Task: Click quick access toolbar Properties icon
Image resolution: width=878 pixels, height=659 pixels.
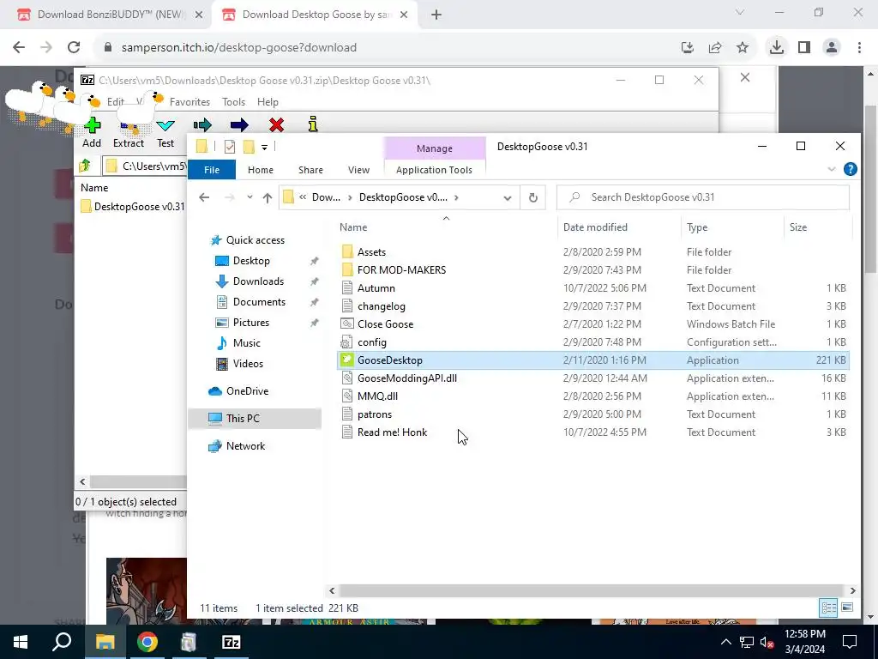Action: pos(230,147)
